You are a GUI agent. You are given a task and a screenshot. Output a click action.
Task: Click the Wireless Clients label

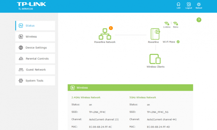coord(156,67)
